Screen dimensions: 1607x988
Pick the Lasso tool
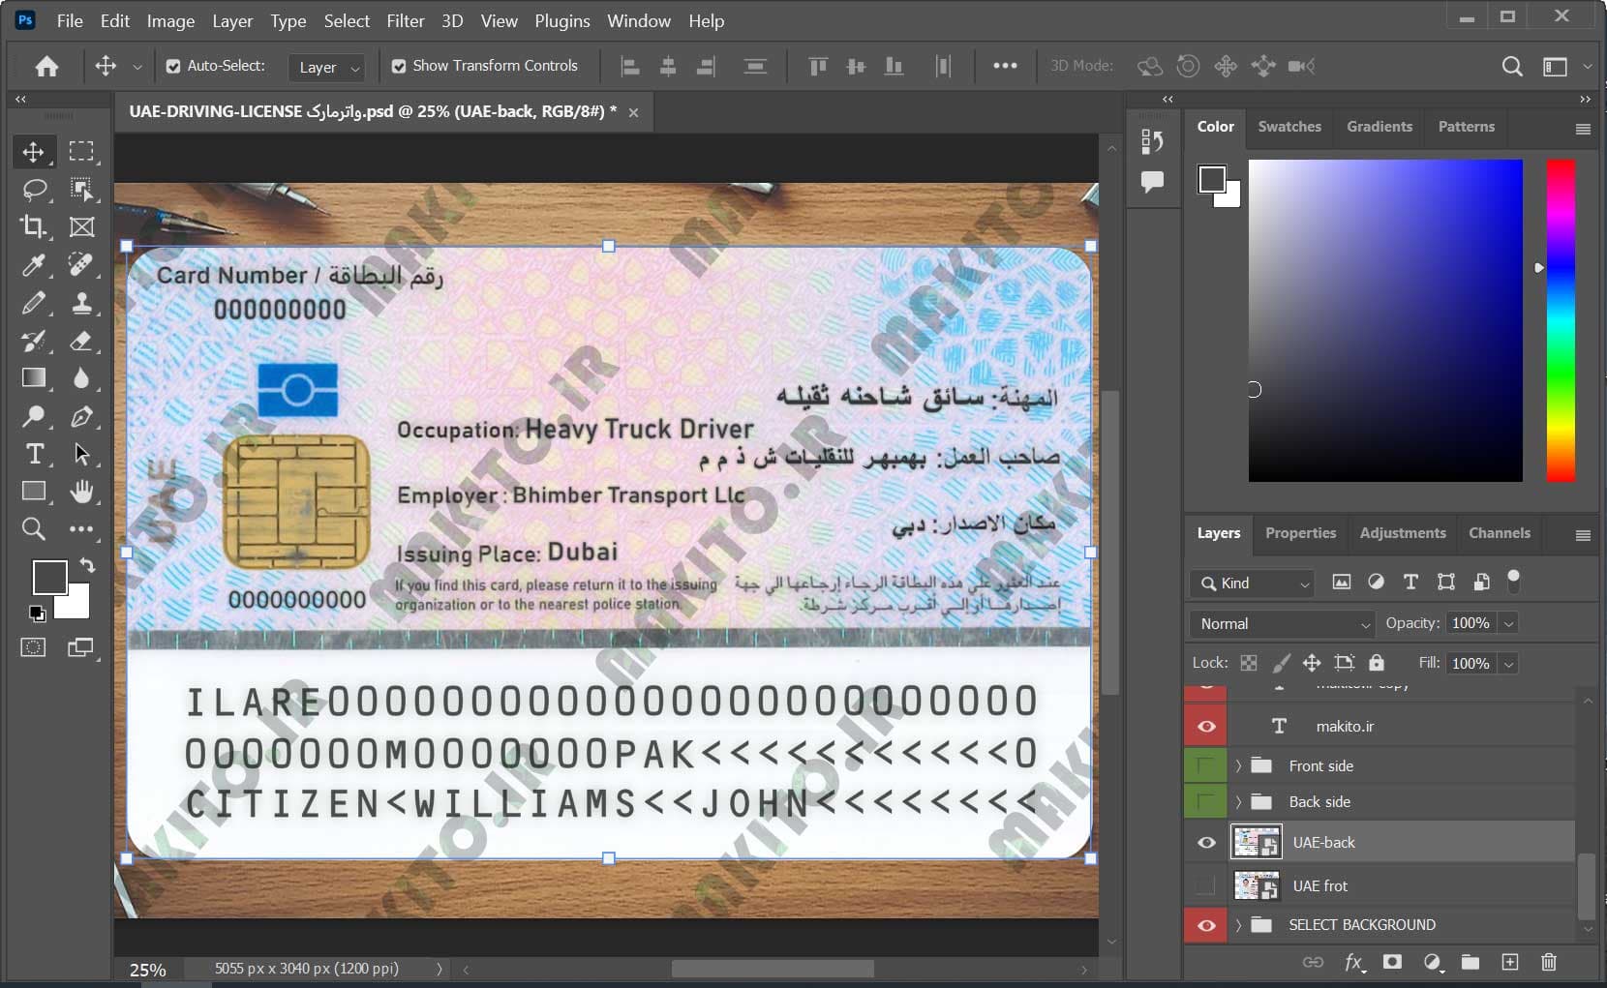[x=33, y=190]
